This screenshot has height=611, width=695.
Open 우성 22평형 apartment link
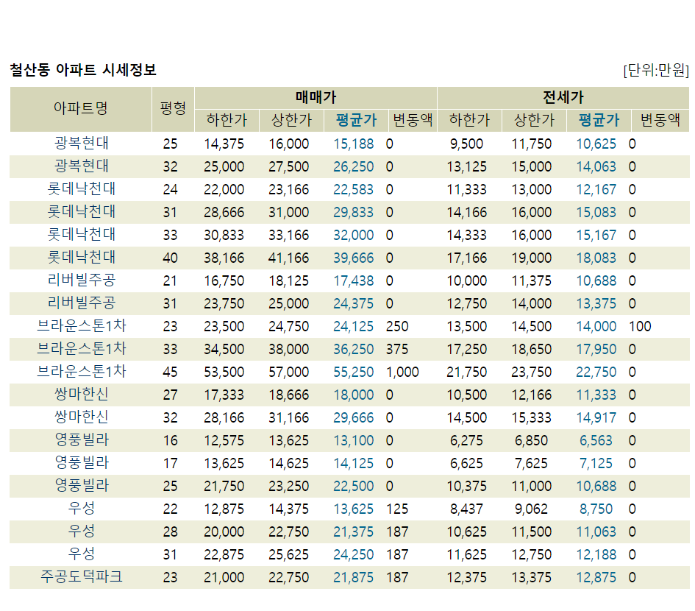point(81,509)
